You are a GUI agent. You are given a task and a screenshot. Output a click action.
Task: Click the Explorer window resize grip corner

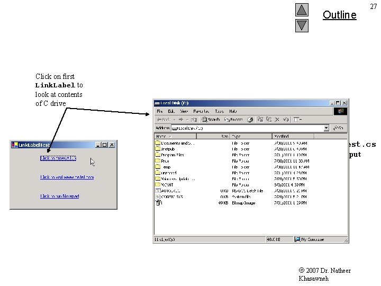346,240
